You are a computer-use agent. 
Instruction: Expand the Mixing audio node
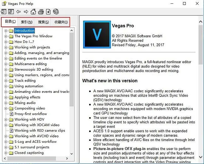[6, 103]
